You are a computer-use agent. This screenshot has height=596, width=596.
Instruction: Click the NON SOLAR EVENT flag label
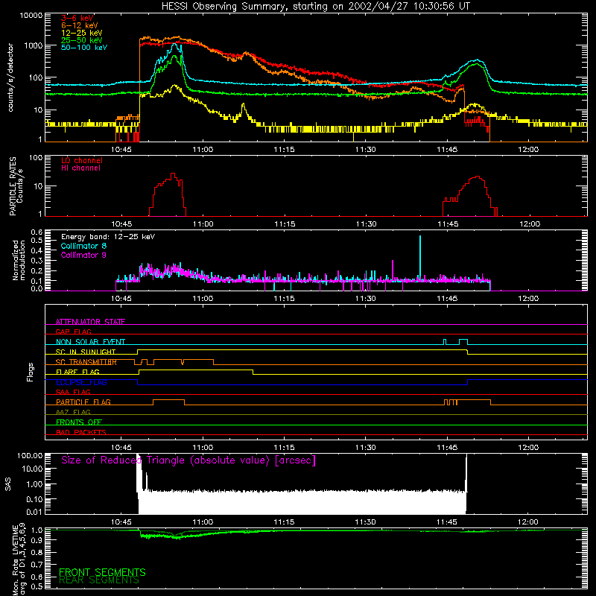(90, 342)
